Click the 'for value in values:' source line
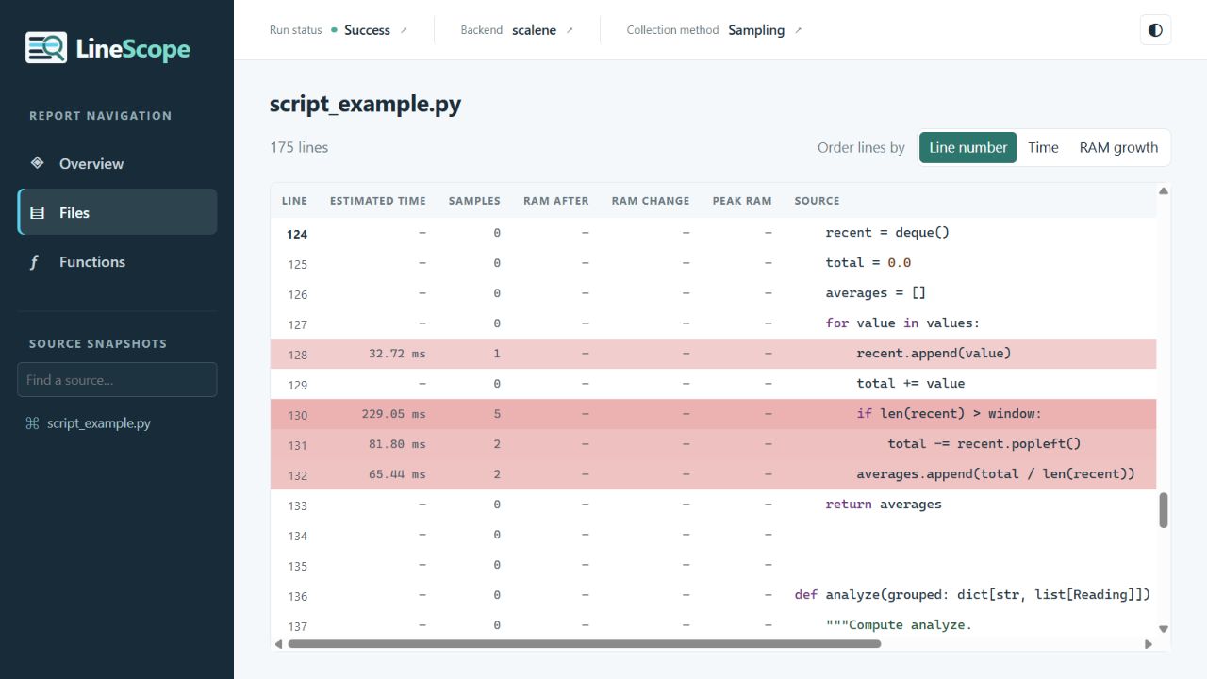This screenshot has width=1207, height=679. 902,323
